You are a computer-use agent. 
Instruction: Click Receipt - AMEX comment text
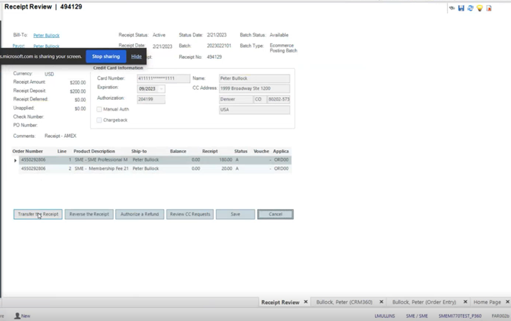point(60,136)
